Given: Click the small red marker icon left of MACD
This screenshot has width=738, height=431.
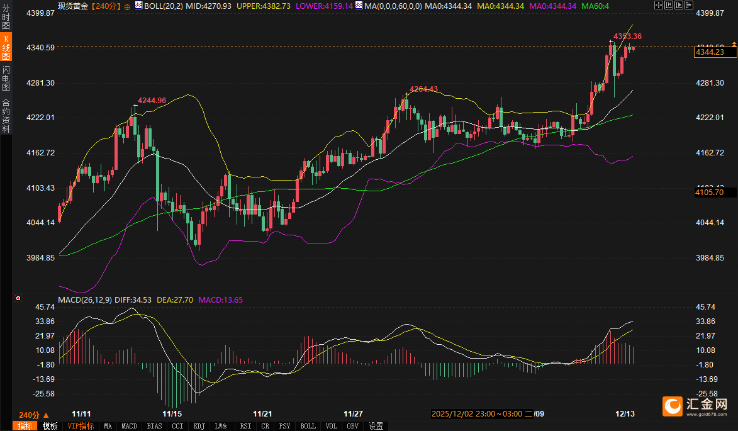Looking at the screenshot, I should (18, 298).
